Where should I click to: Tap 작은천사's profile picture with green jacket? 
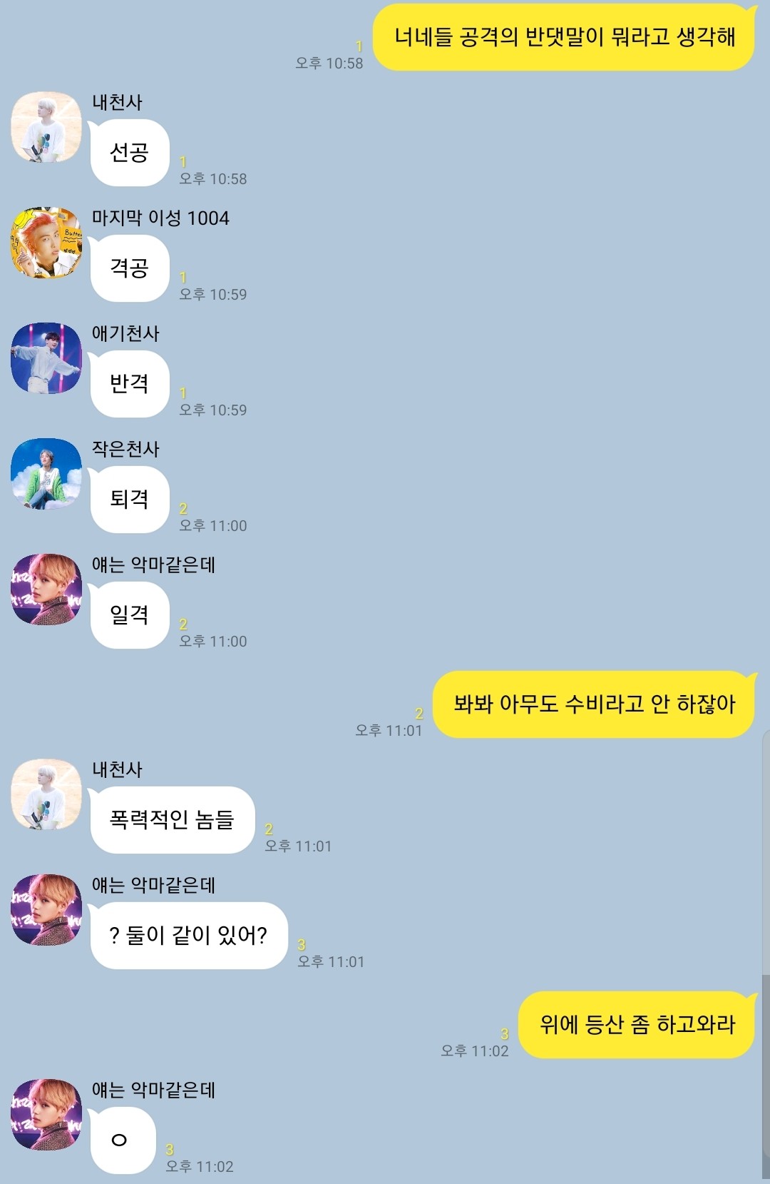coord(46,474)
